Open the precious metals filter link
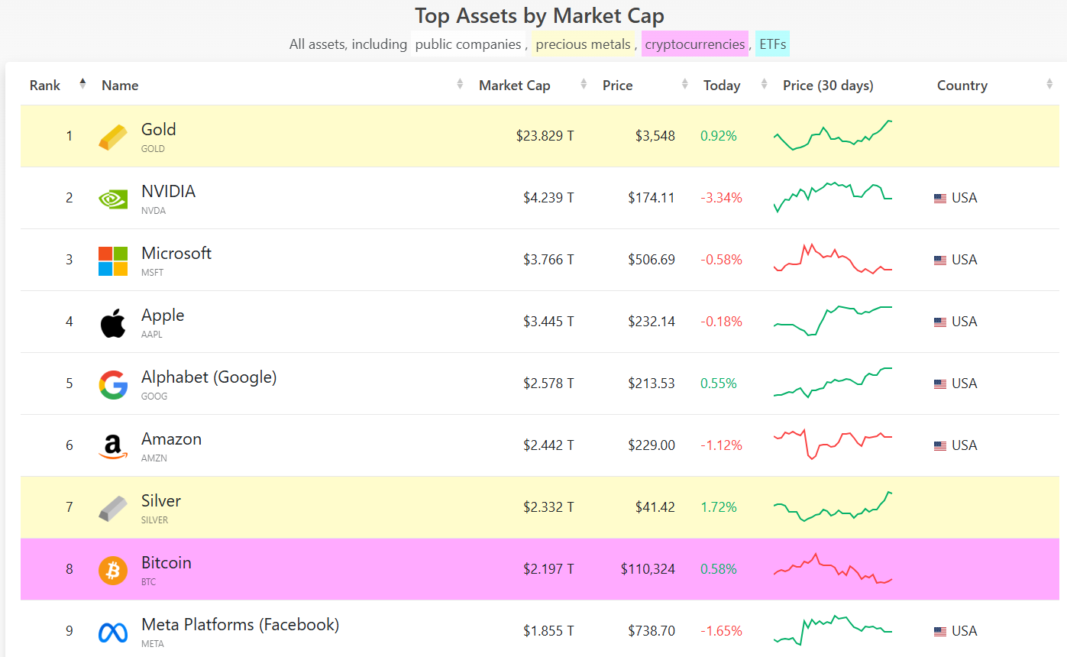 point(584,44)
